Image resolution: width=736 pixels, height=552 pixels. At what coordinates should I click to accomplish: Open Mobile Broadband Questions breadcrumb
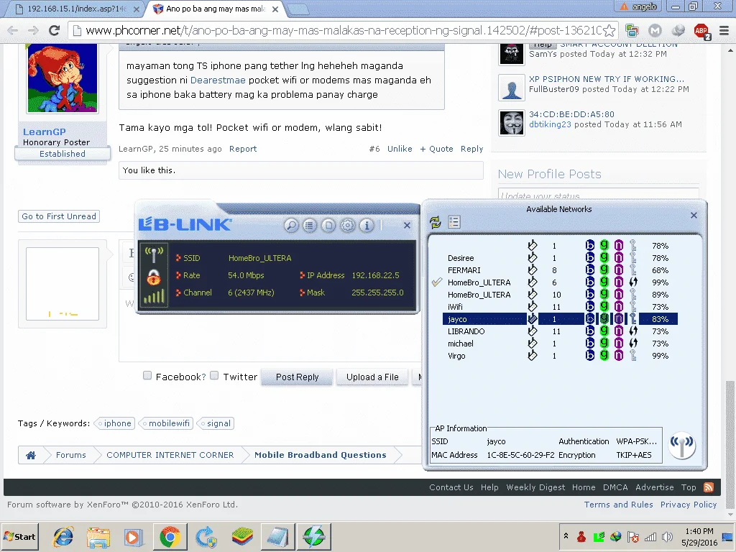(320, 455)
